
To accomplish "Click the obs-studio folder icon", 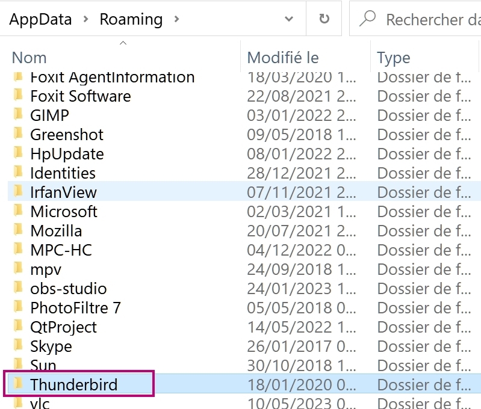I will (x=19, y=288).
